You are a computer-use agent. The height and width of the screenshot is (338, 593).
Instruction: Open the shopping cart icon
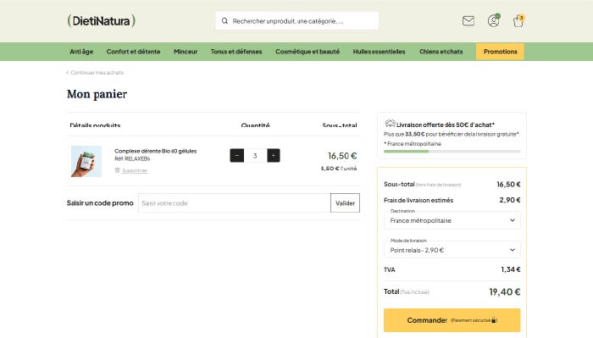point(518,21)
